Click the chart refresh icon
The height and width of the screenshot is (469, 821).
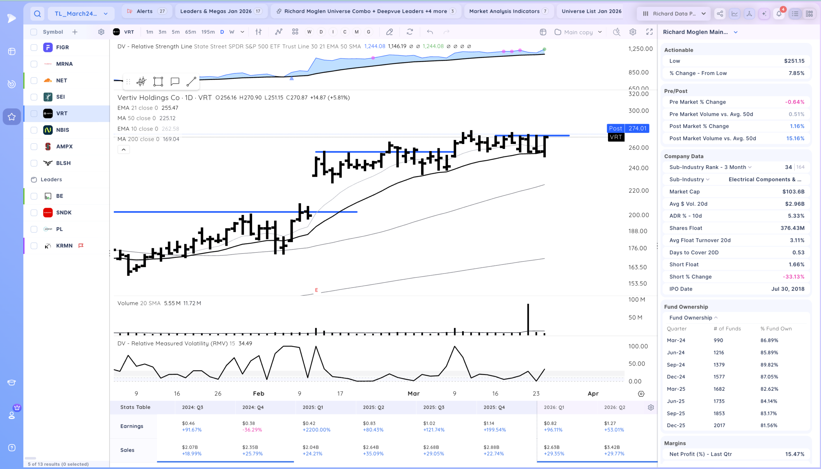[410, 32]
